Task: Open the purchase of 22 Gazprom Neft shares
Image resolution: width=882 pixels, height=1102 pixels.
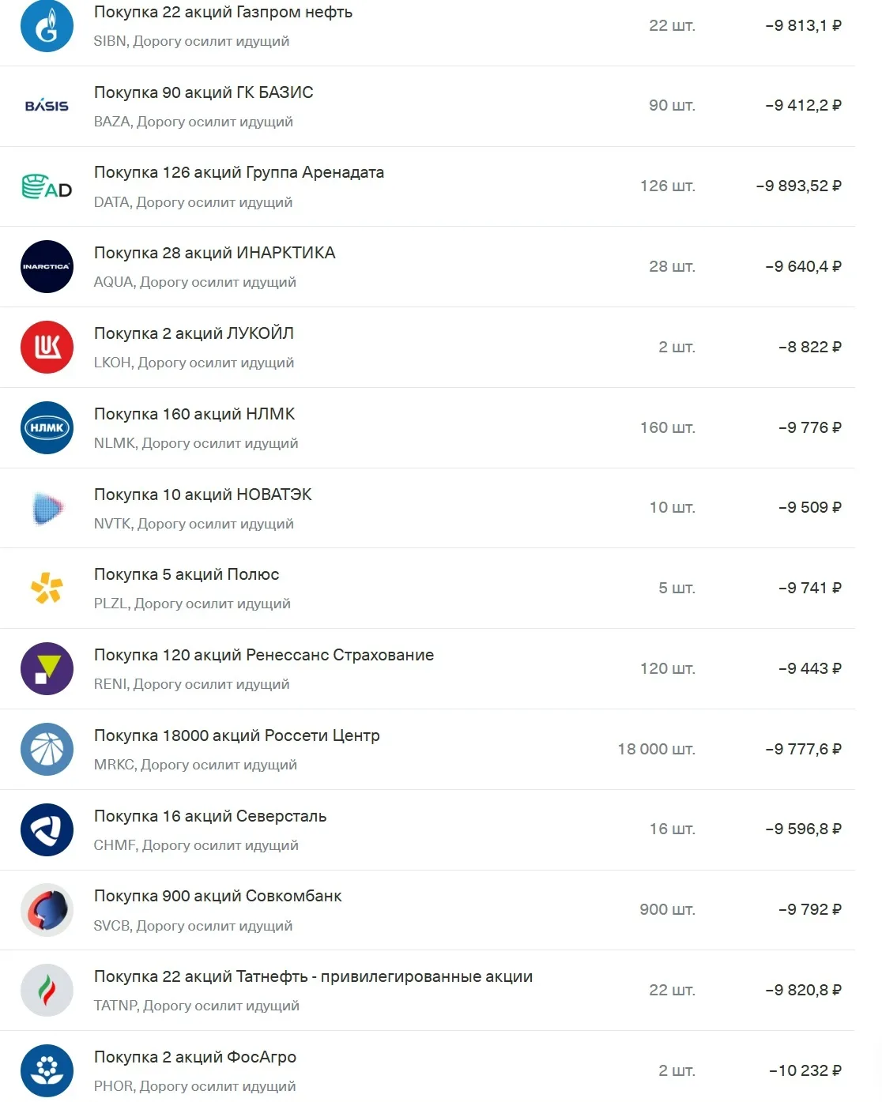Action: [x=427, y=27]
